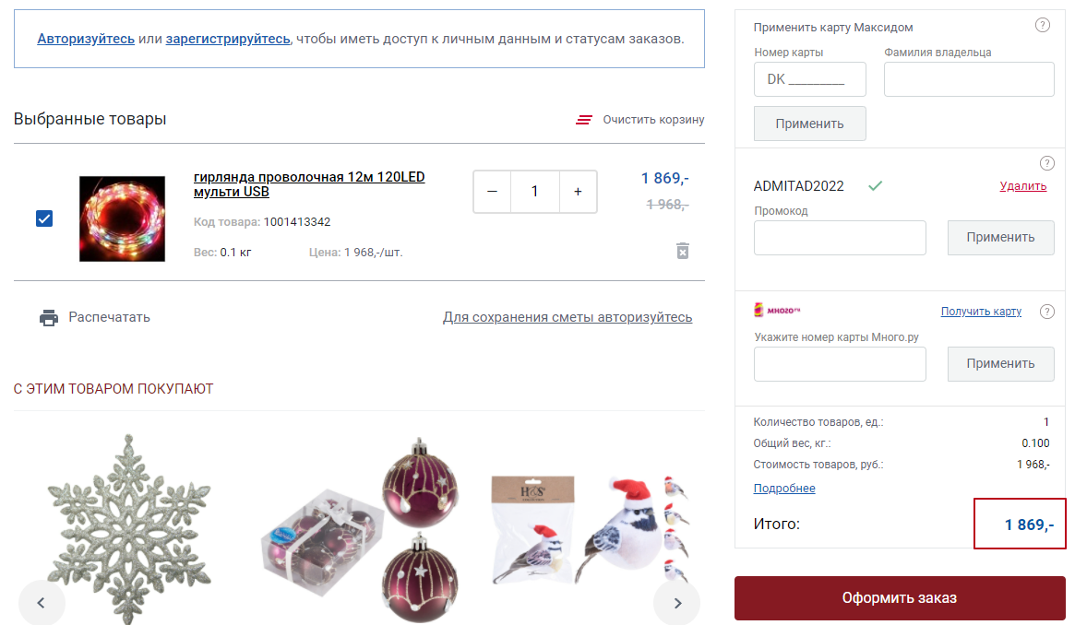Open help icon for Много.ру card section

point(1047,312)
